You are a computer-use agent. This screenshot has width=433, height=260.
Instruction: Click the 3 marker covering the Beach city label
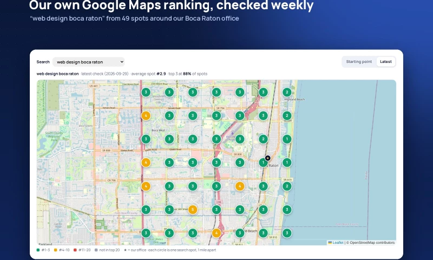click(240, 233)
